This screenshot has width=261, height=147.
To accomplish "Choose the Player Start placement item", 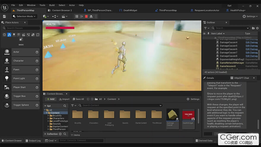I will (x=21, y=87).
